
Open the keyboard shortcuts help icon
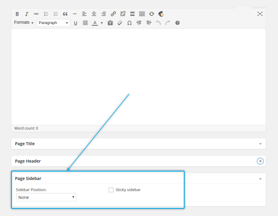177,23
